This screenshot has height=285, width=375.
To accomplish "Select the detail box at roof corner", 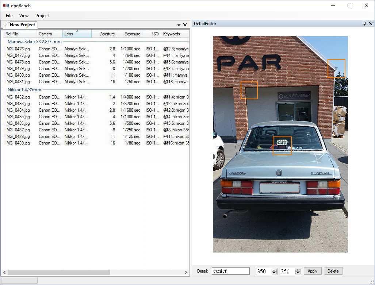I will click(336, 68).
